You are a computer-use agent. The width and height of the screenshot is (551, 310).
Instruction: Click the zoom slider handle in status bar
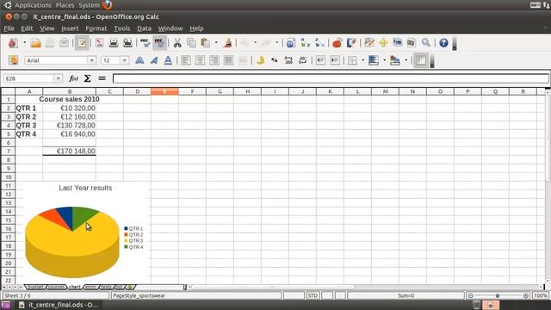coord(498,295)
